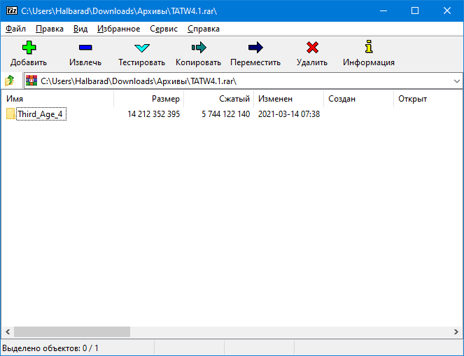Sort by the Изменен column header
Viewport: 464px width, 356px height.
275,99
